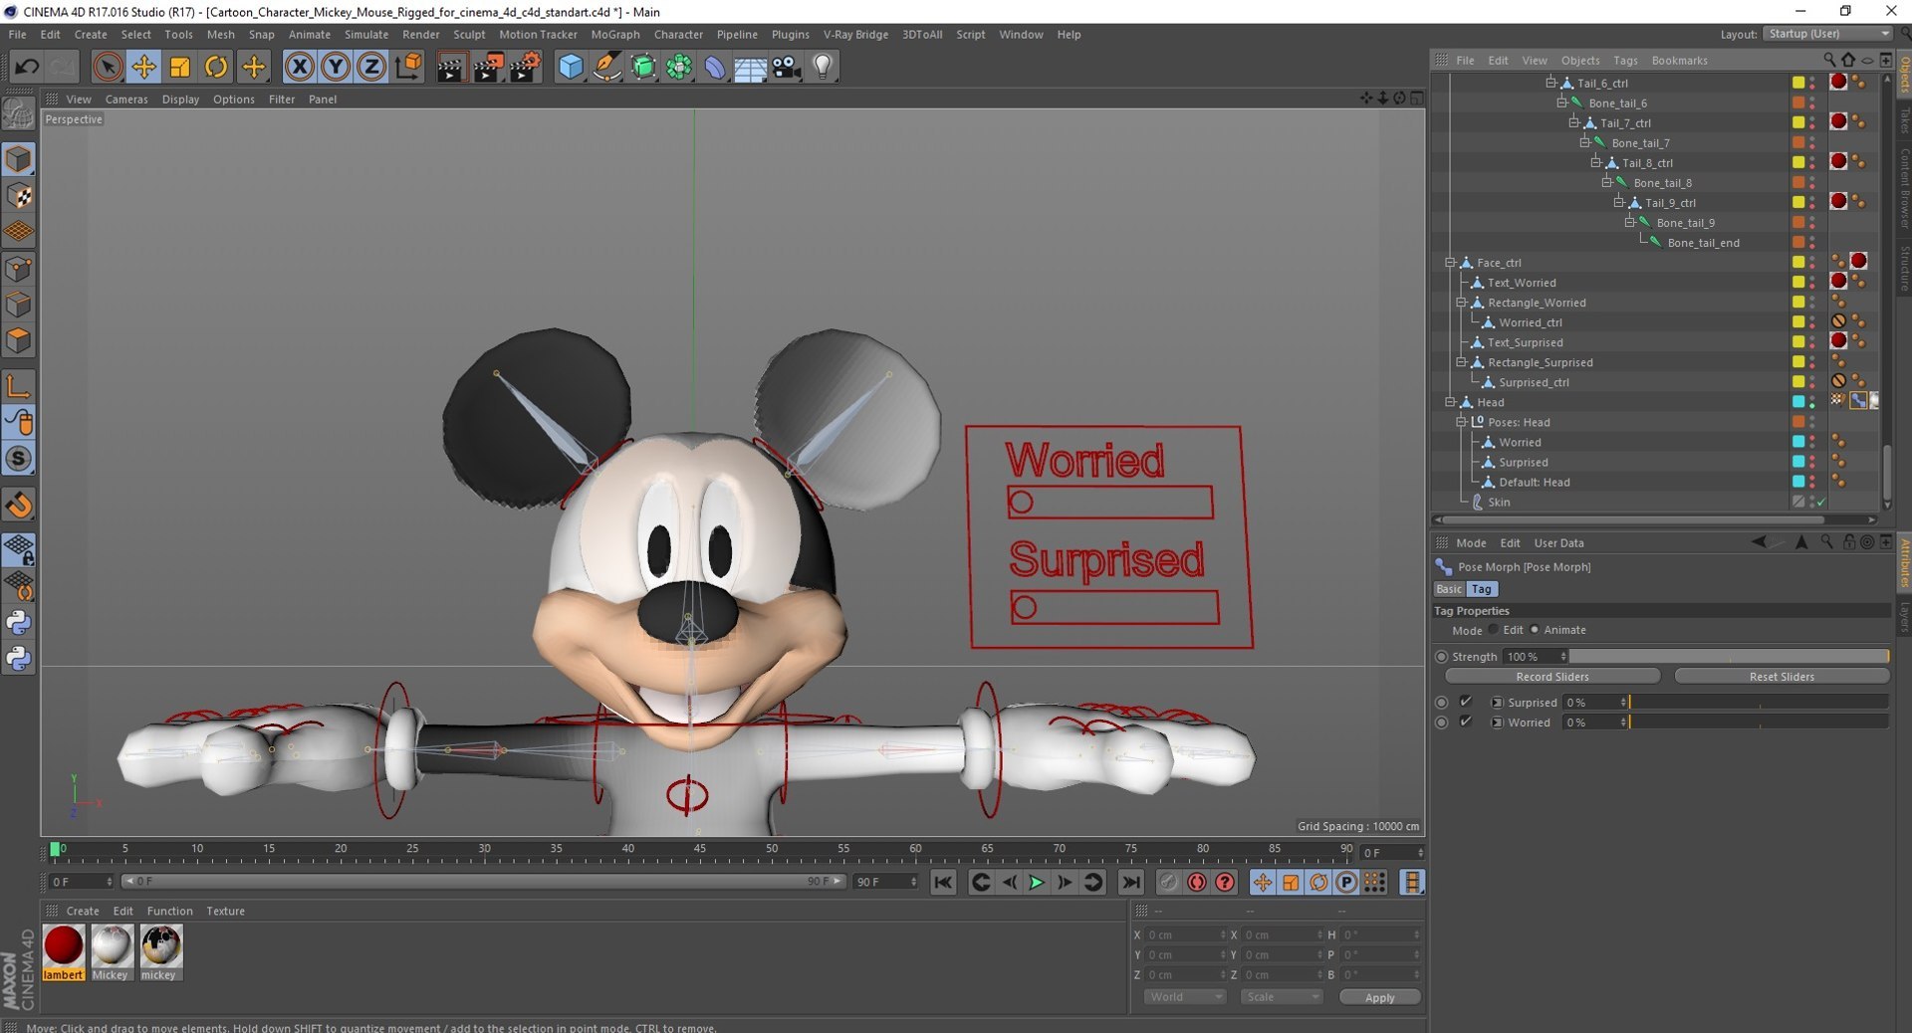This screenshot has width=1912, height=1033.
Task: Add a Cube primitive object
Action: pyautogui.click(x=571, y=67)
